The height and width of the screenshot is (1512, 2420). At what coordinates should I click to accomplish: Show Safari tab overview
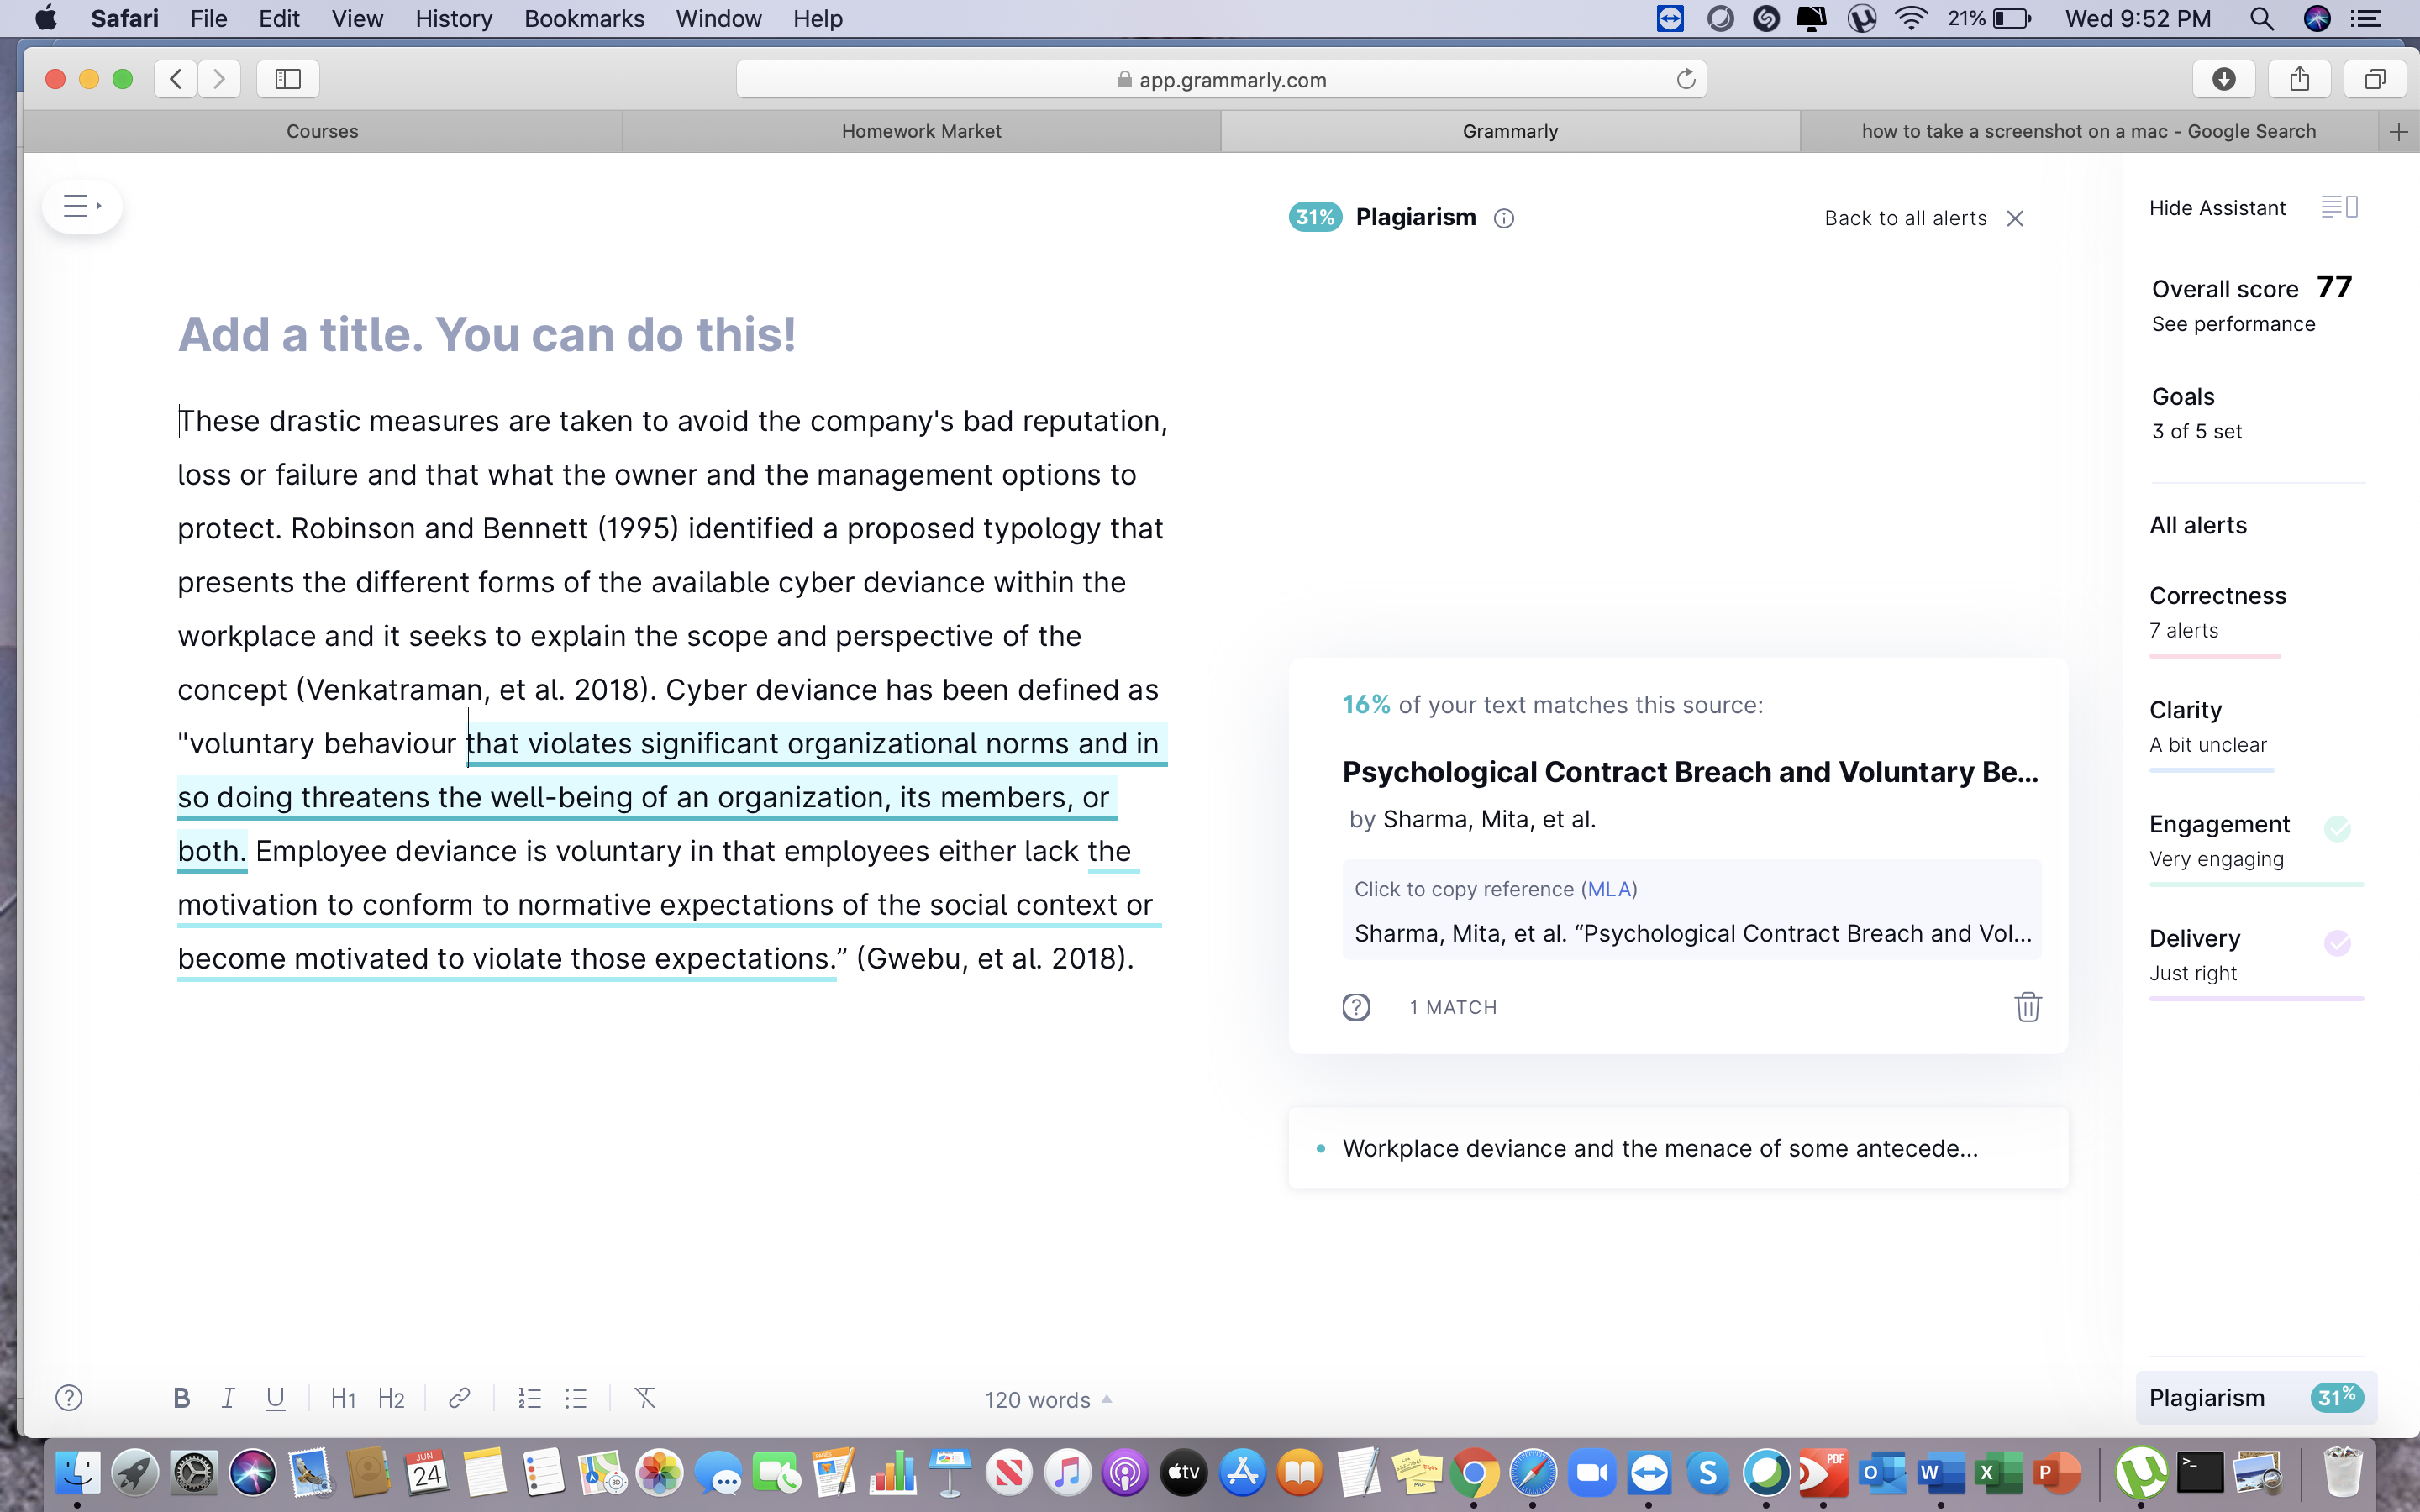2375,79
